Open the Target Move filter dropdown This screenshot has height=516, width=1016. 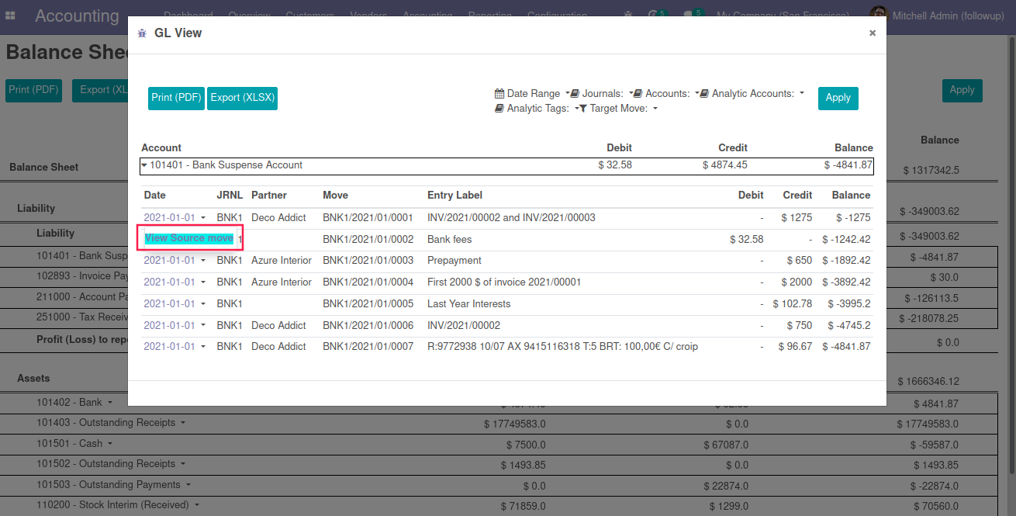618,109
